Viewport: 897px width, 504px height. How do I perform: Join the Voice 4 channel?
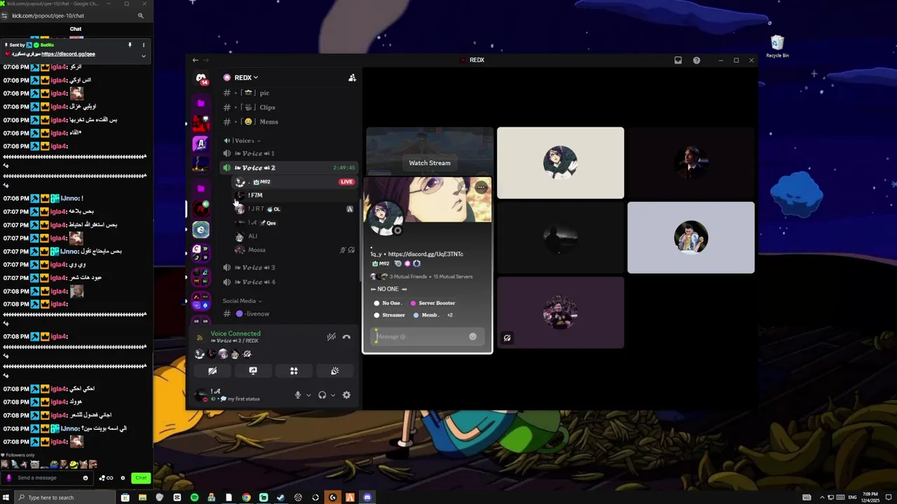coord(290,282)
